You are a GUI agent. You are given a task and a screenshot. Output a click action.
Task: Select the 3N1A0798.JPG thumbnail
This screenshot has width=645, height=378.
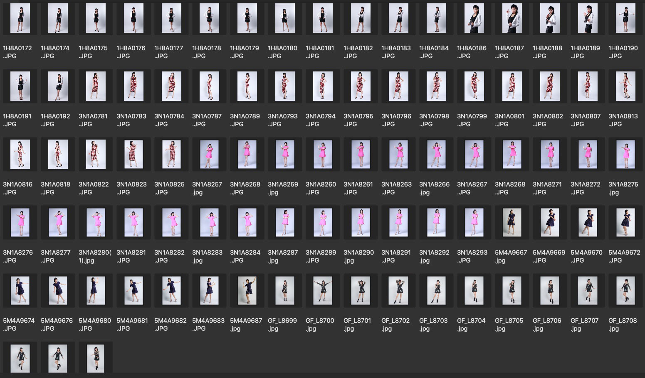point(436,86)
